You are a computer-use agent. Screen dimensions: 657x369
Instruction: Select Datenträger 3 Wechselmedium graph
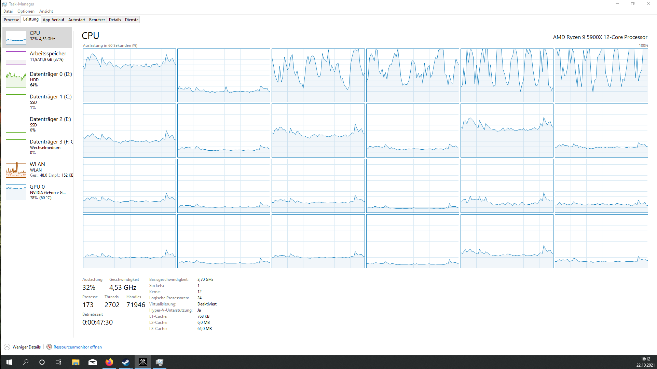16,147
